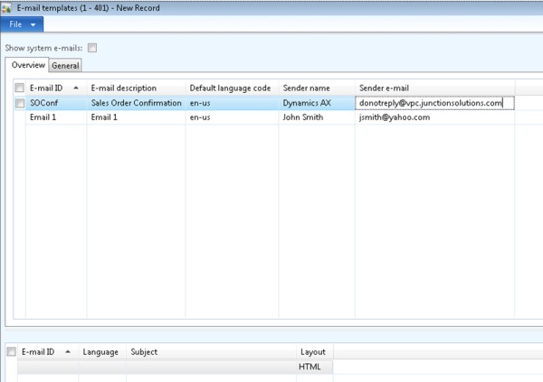The width and height of the screenshot is (543, 382).
Task: Expand the File menu dropdown arrow
Action: 33,24
